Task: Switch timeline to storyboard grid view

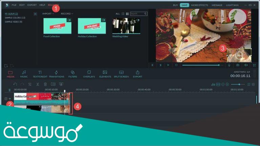Action: click(x=253, y=84)
